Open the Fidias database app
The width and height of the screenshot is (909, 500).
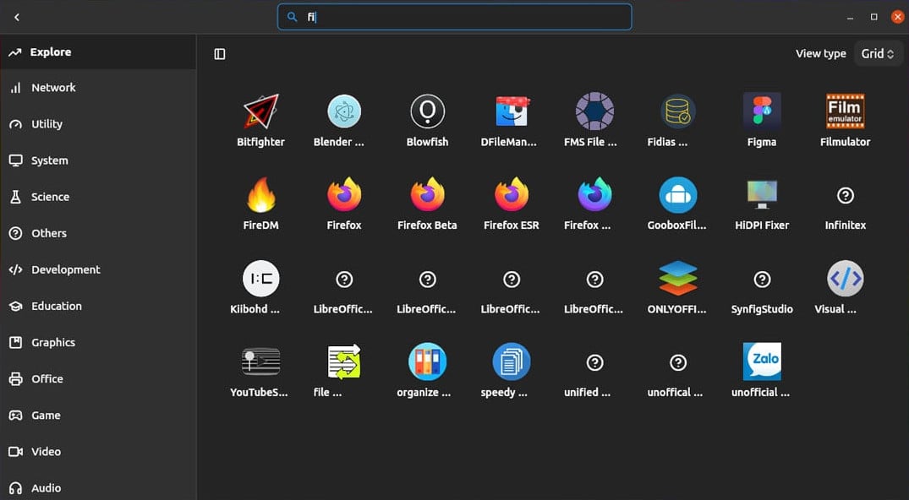[x=677, y=111]
